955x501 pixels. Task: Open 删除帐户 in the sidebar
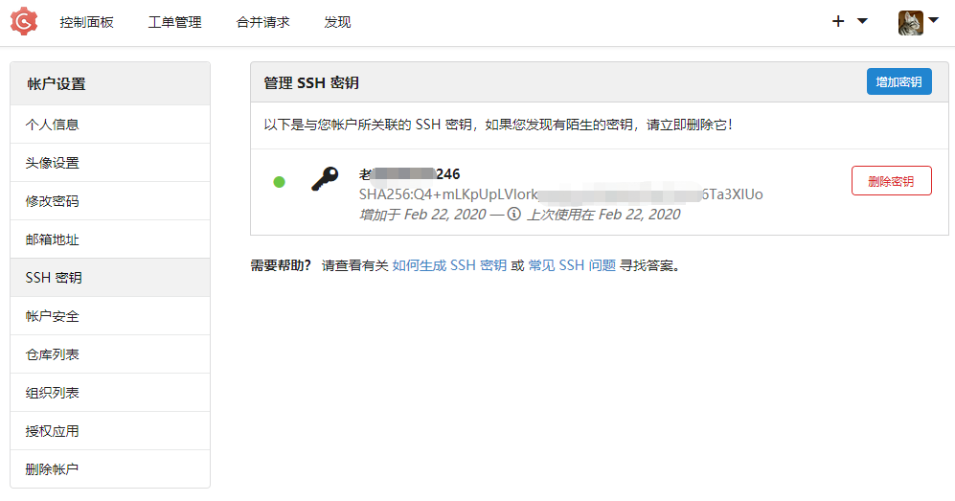tap(110, 469)
